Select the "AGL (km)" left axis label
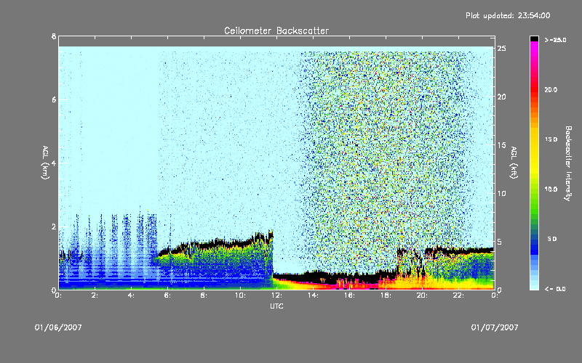Image resolution: width=582 pixels, height=363 pixels. point(45,163)
